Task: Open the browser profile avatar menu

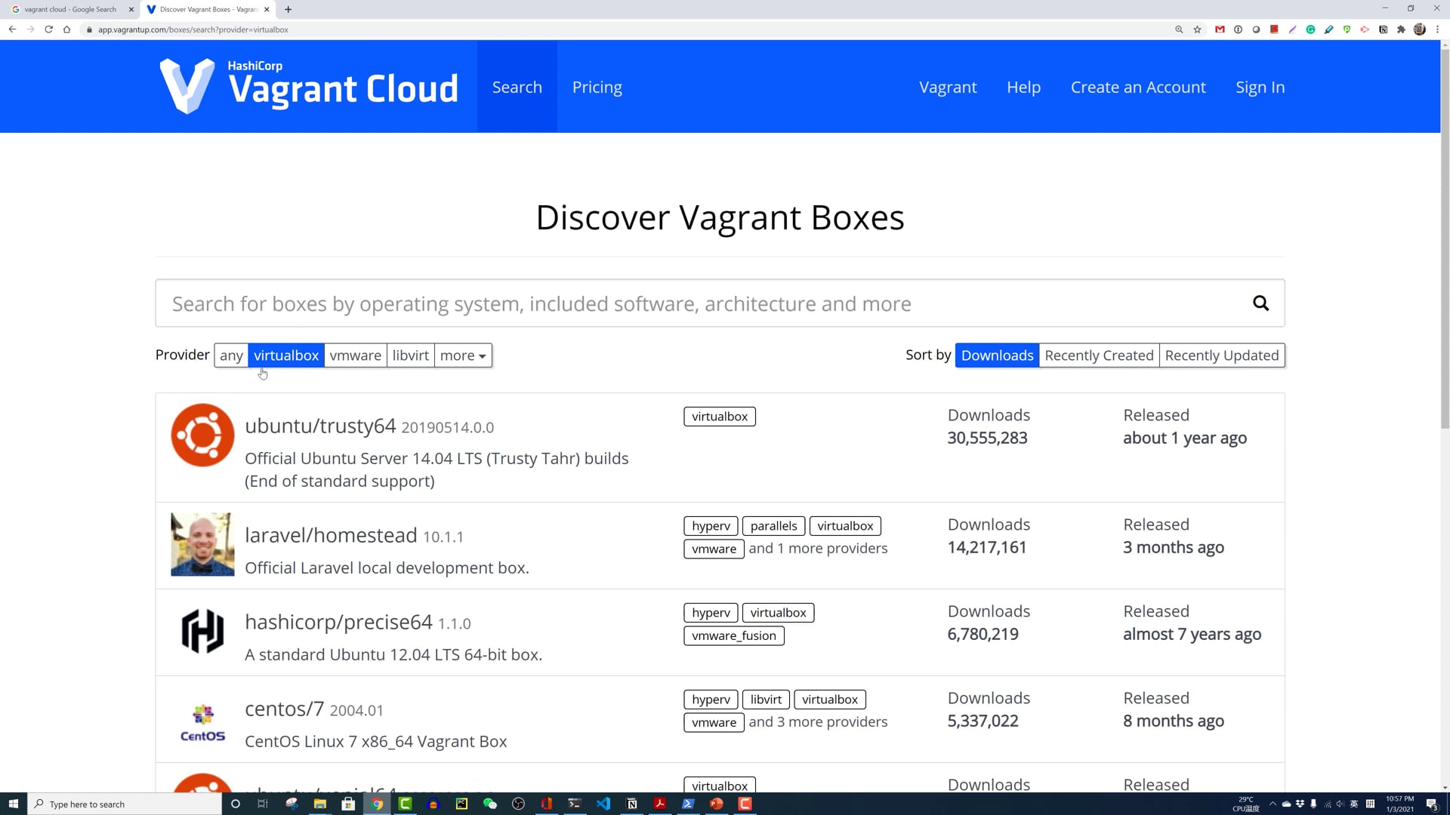Action: [1420, 29]
